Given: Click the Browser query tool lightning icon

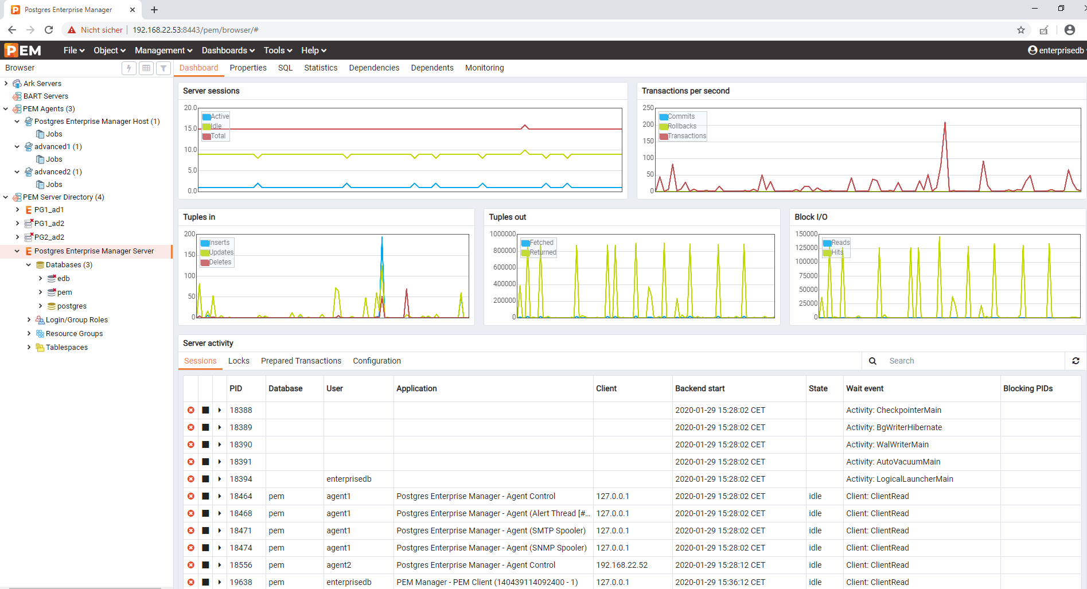Looking at the screenshot, I should point(129,68).
